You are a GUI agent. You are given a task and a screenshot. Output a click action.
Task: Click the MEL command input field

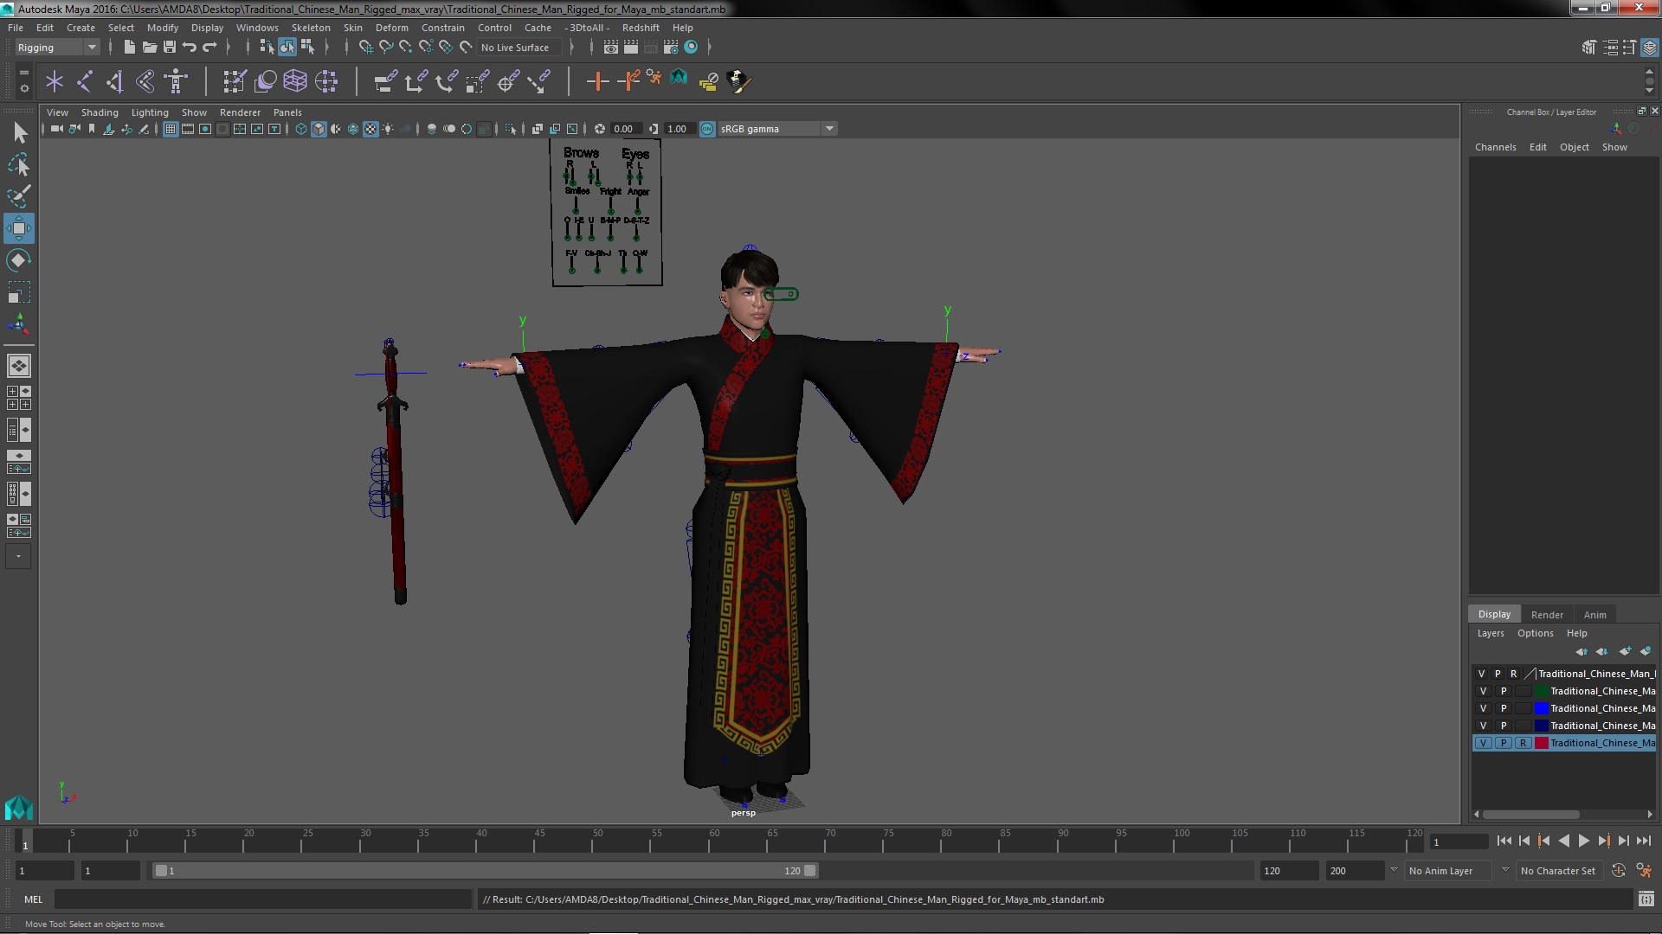(x=262, y=899)
